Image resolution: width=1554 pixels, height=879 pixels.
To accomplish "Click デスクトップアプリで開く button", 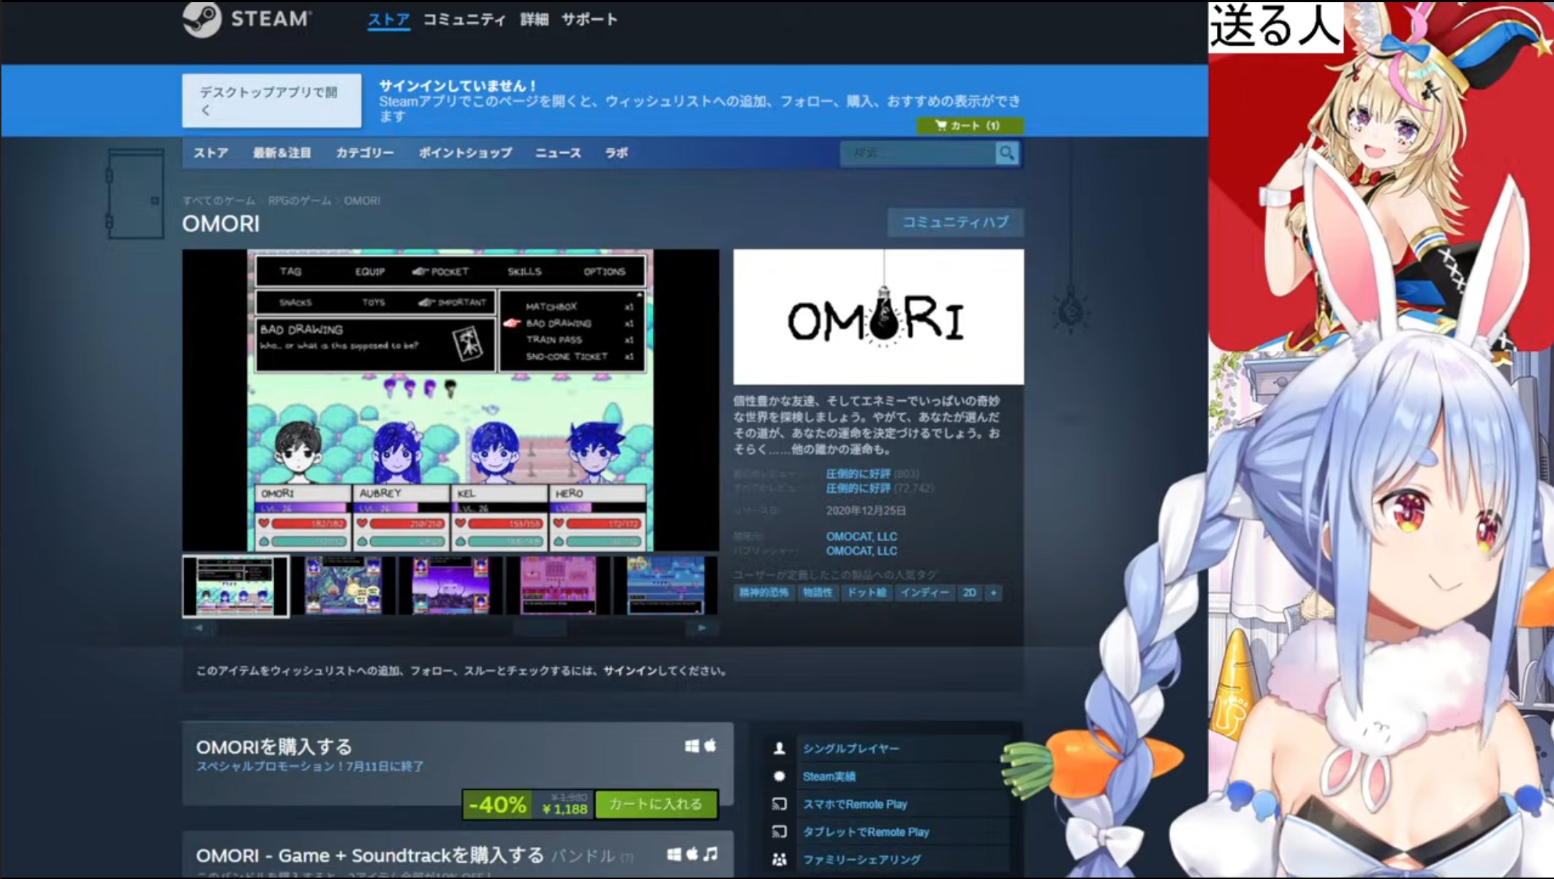I will [271, 100].
